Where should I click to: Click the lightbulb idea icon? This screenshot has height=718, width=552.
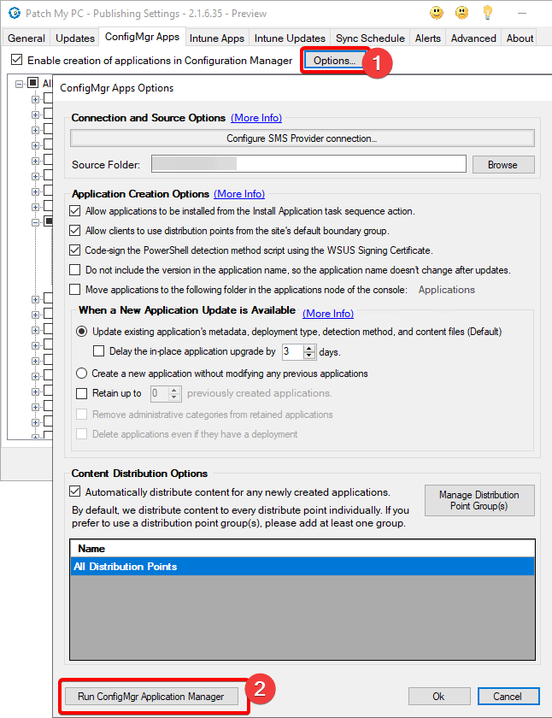(x=487, y=13)
